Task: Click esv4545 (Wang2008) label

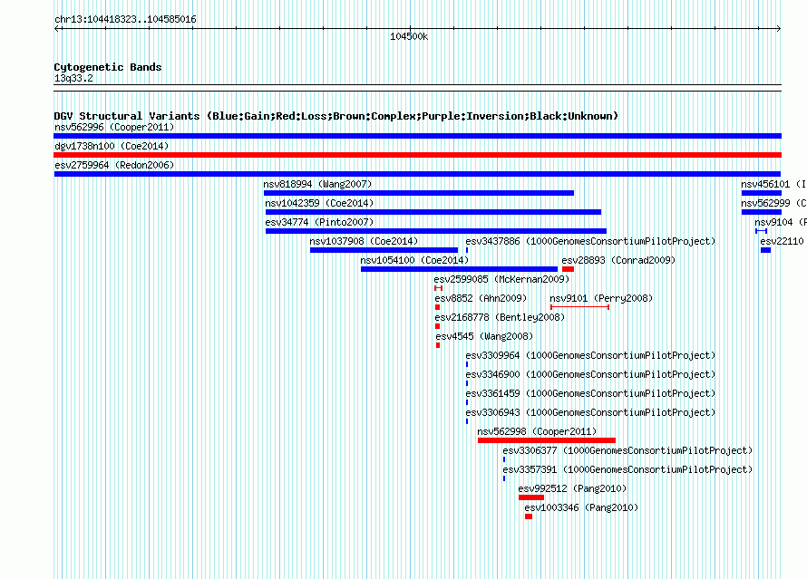Action: [484, 336]
